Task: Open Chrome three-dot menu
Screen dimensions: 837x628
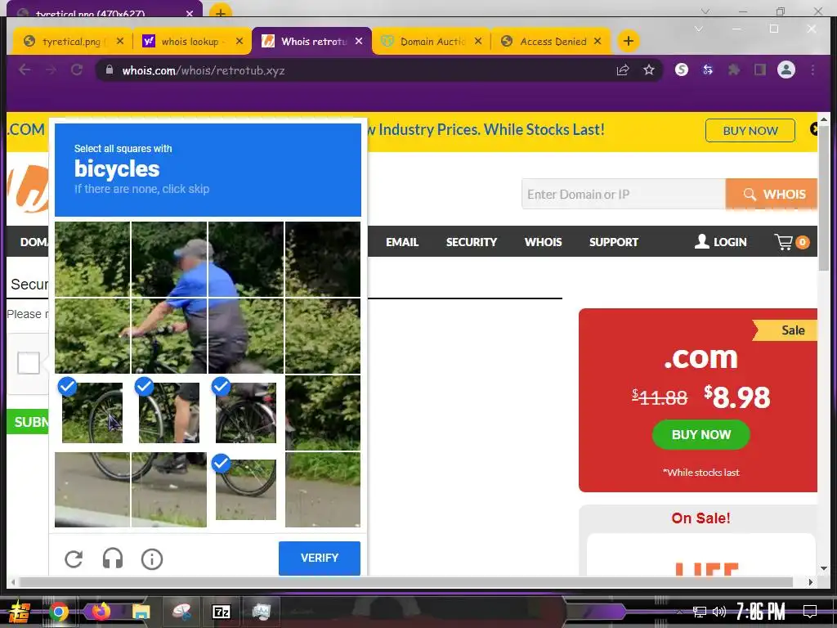Action: (812, 70)
